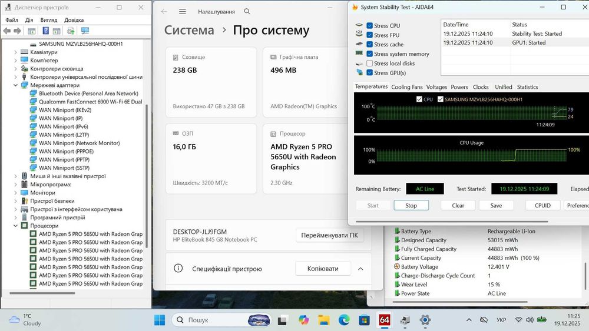Uncheck the Stress cache checkbox
589x331 pixels.
pos(370,44)
